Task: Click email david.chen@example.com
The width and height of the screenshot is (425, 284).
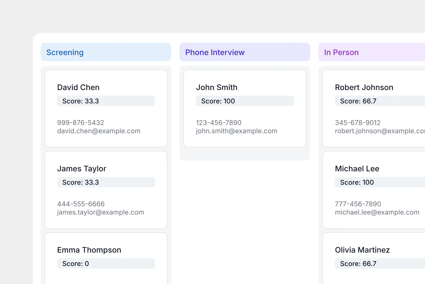Action: click(x=99, y=131)
